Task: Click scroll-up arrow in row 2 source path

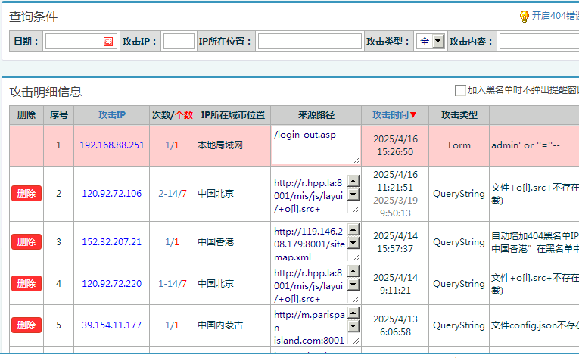Action: (x=353, y=180)
